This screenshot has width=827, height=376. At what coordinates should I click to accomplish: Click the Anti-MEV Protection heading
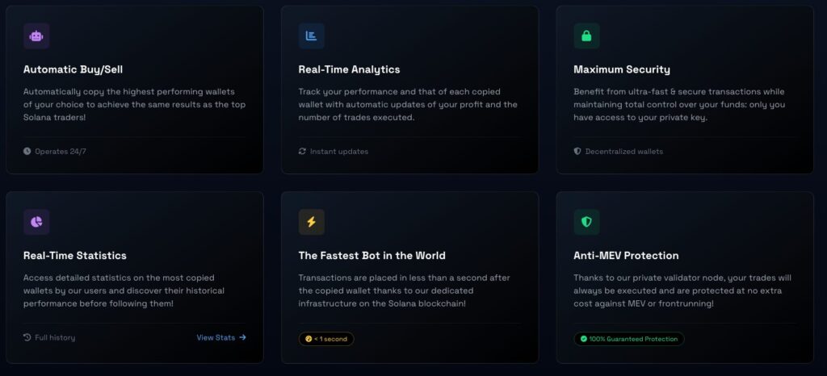[x=626, y=256]
